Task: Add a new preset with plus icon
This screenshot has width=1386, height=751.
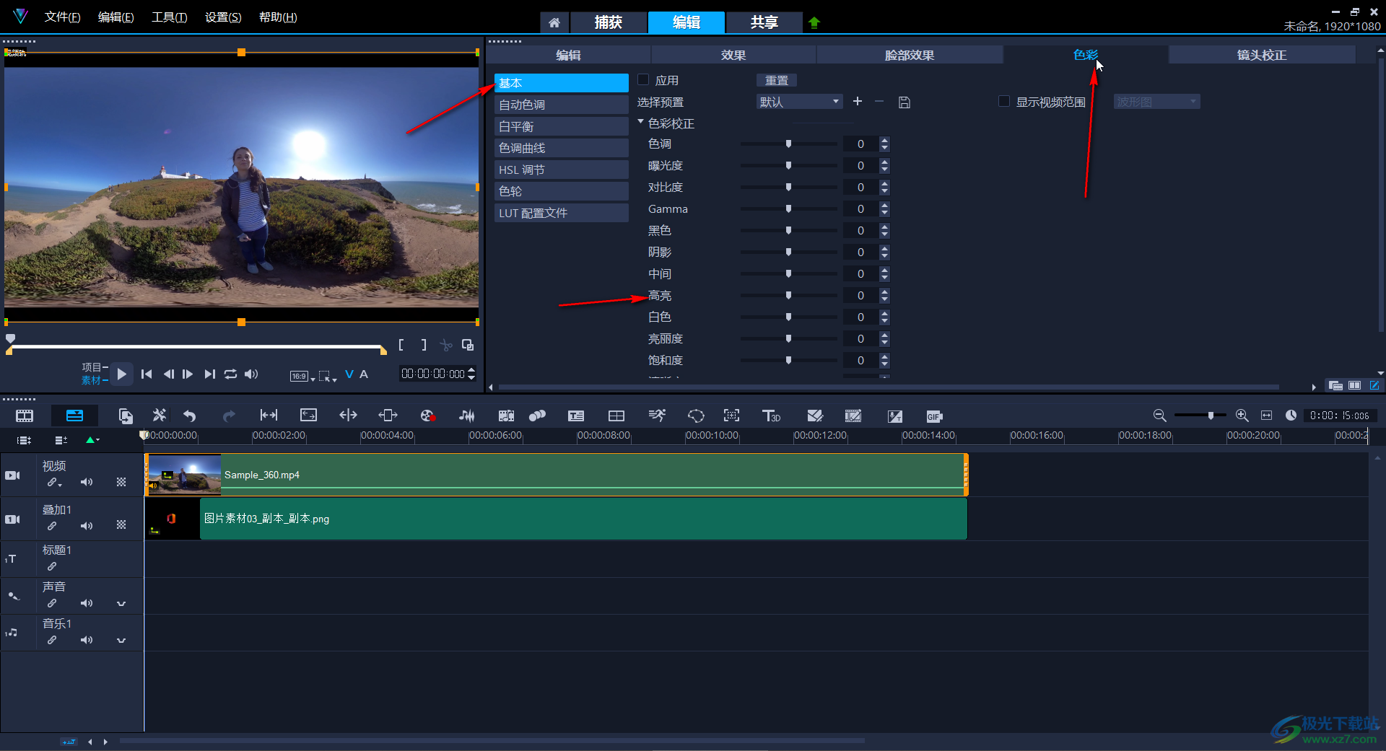Action: tap(858, 102)
